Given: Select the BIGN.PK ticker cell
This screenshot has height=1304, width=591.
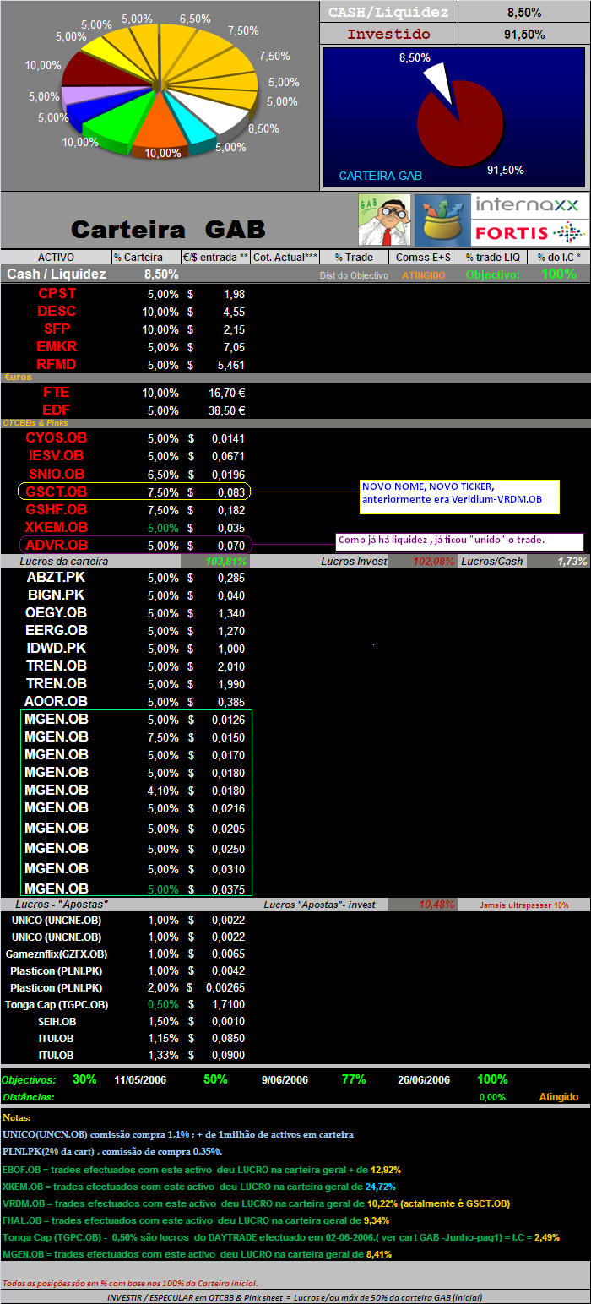Looking at the screenshot, I should coord(57,595).
